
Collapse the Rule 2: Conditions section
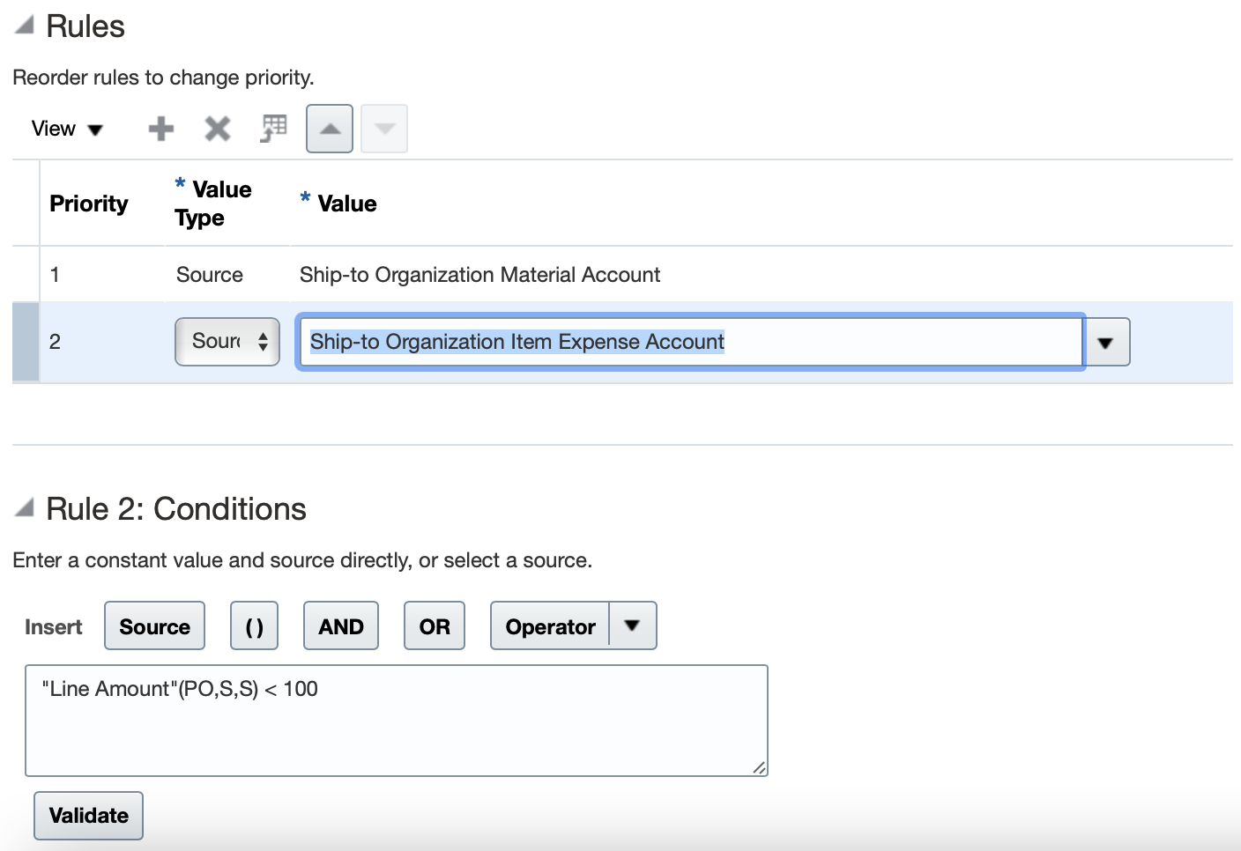tap(25, 507)
